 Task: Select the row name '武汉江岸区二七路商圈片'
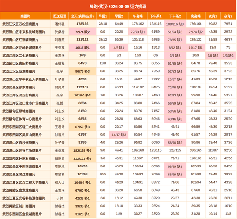pyautogui.click(x=20, y=56)
